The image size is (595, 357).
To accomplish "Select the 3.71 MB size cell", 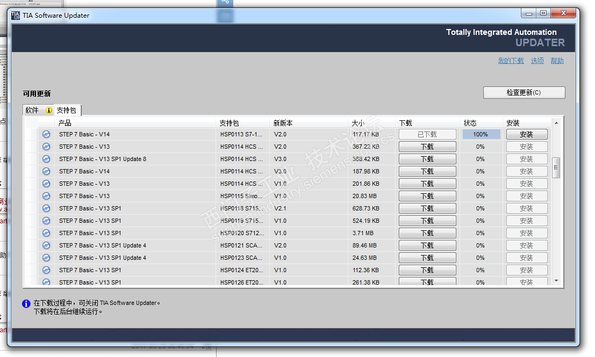I will click(363, 233).
